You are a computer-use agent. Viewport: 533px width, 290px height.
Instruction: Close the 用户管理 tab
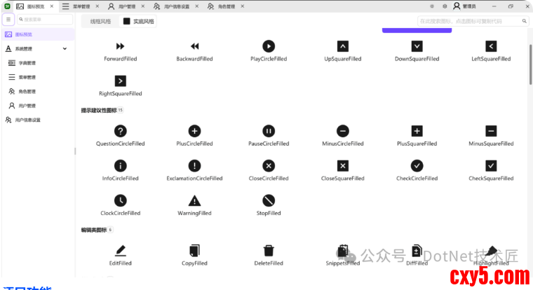(143, 6)
